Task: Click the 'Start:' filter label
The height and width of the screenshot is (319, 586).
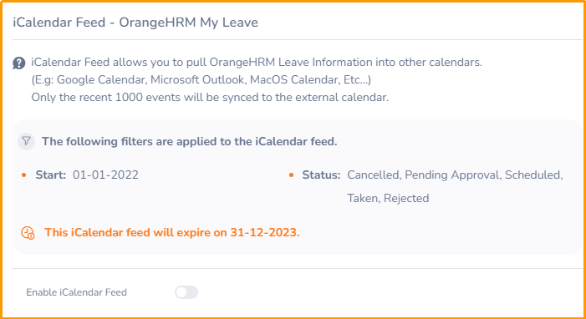Action: pos(50,175)
